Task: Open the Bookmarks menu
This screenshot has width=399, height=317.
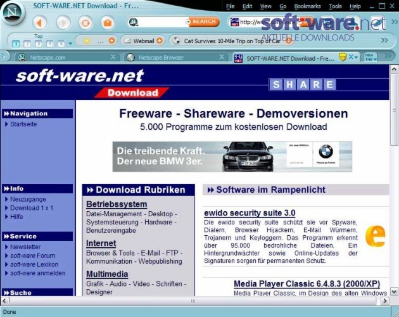Action: point(307,6)
